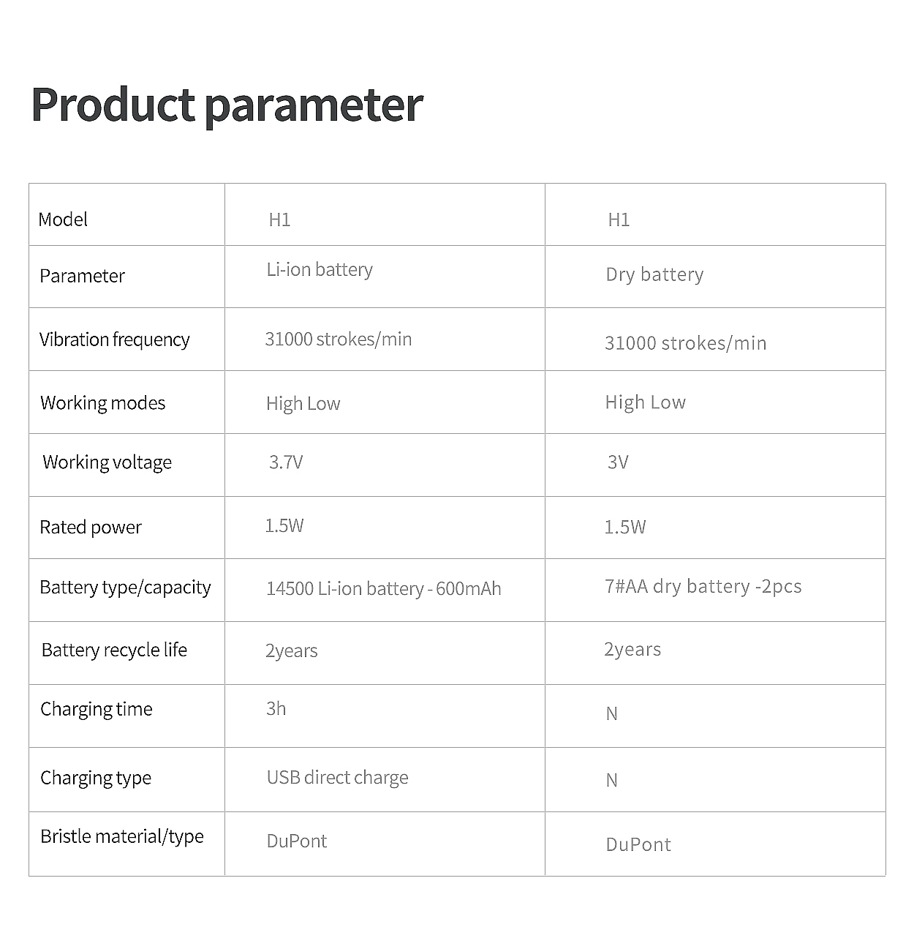Click the "Working modes" row label

click(103, 403)
